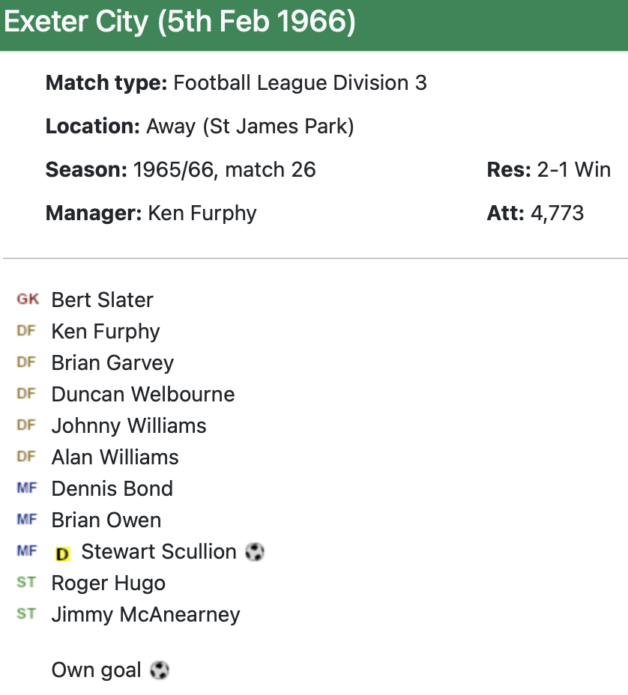Click the attendance figure 4,773
This screenshot has width=628, height=695.
point(557,213)
